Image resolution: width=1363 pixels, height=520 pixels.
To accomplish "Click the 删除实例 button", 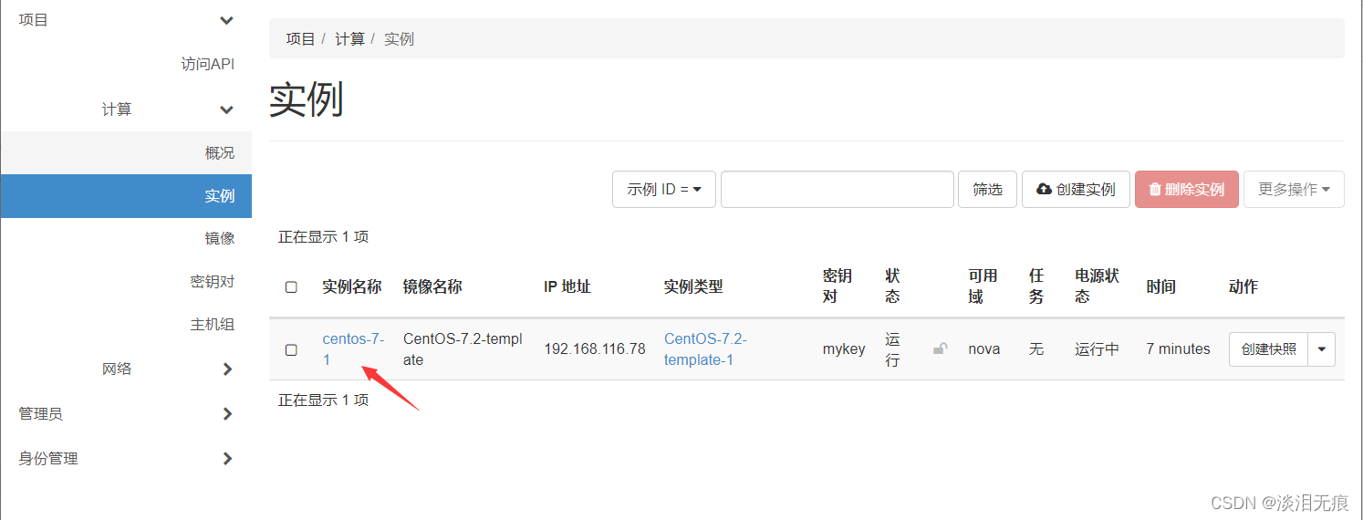I will point(1187,189).
